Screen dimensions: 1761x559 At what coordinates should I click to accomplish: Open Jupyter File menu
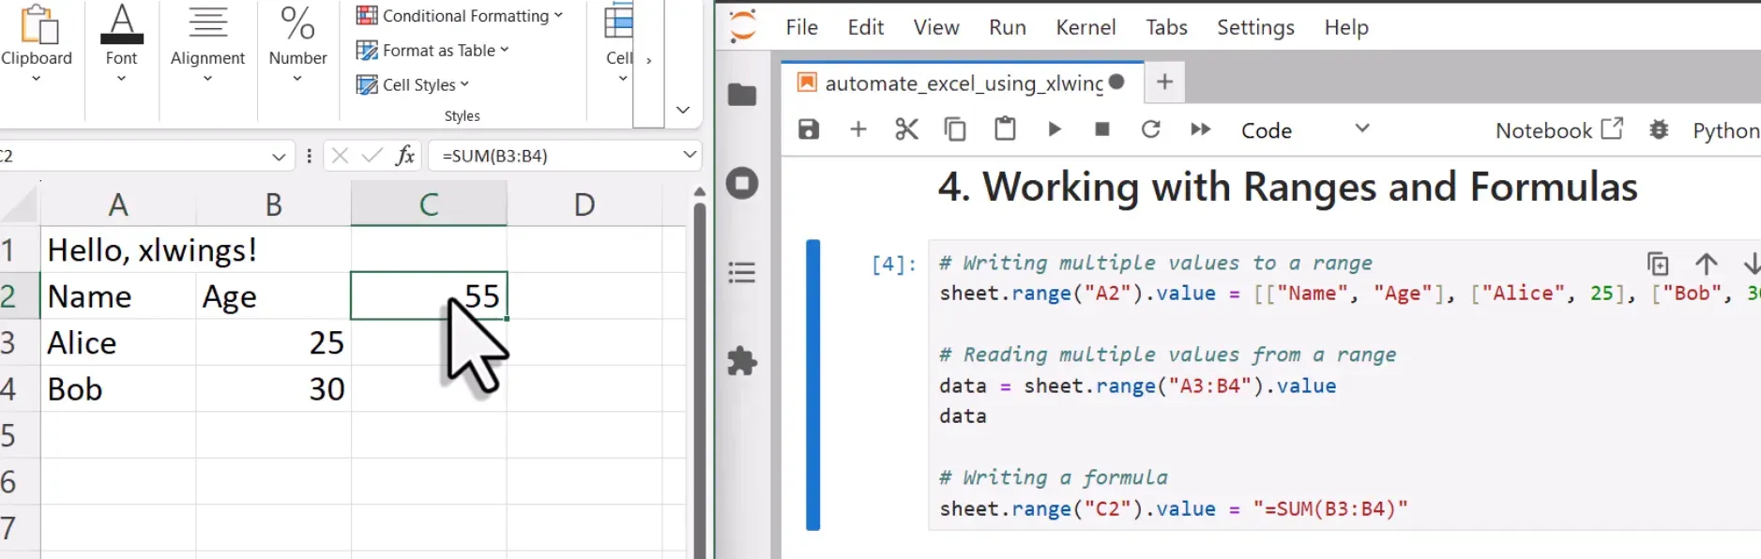801,27
